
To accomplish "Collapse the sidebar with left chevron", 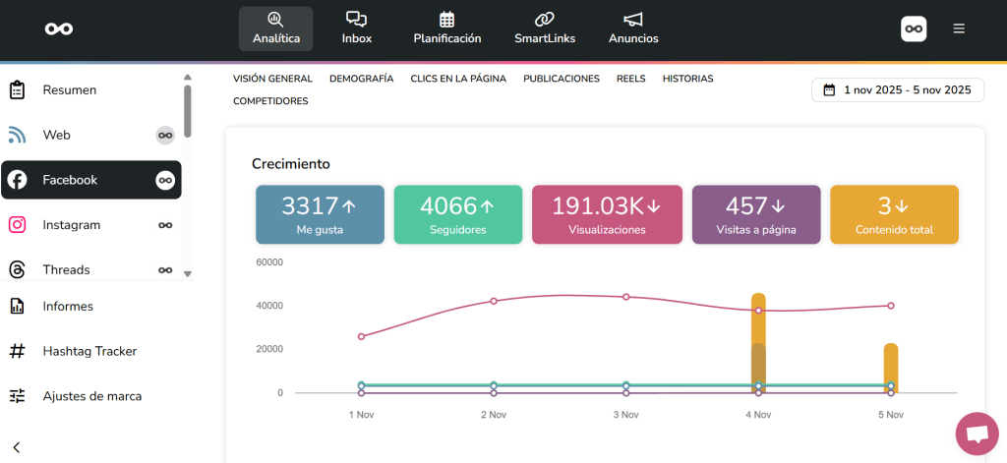I will click(x=17, y=447).
